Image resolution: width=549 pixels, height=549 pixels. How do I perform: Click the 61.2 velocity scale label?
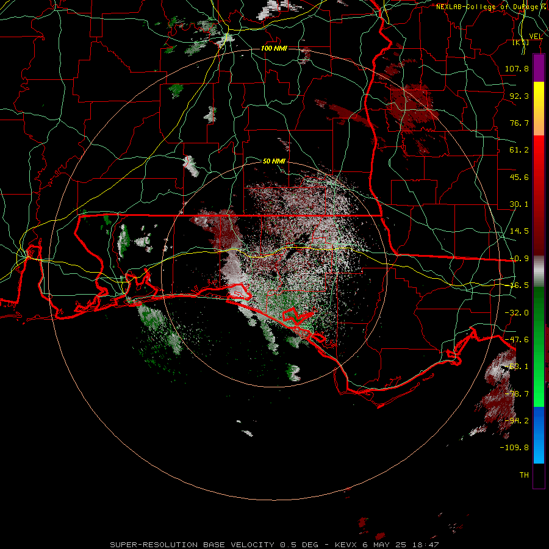click(x=519, y=150)
